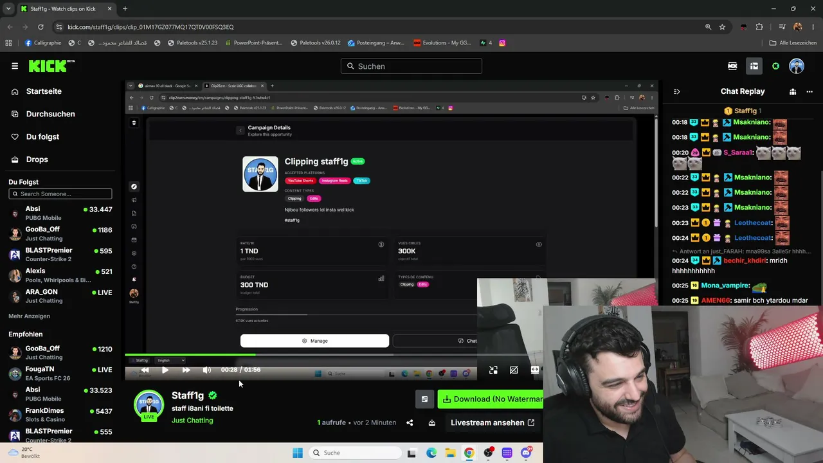Toggle the crossed-out chat overlay icon
This screenshot has height=463, width=823.
[x=514, y=370]
